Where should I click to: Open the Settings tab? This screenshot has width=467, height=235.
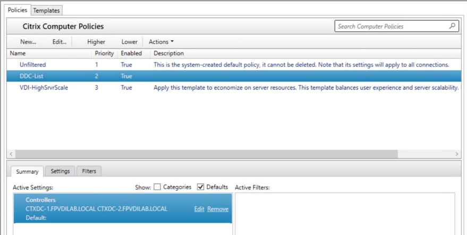60,171
